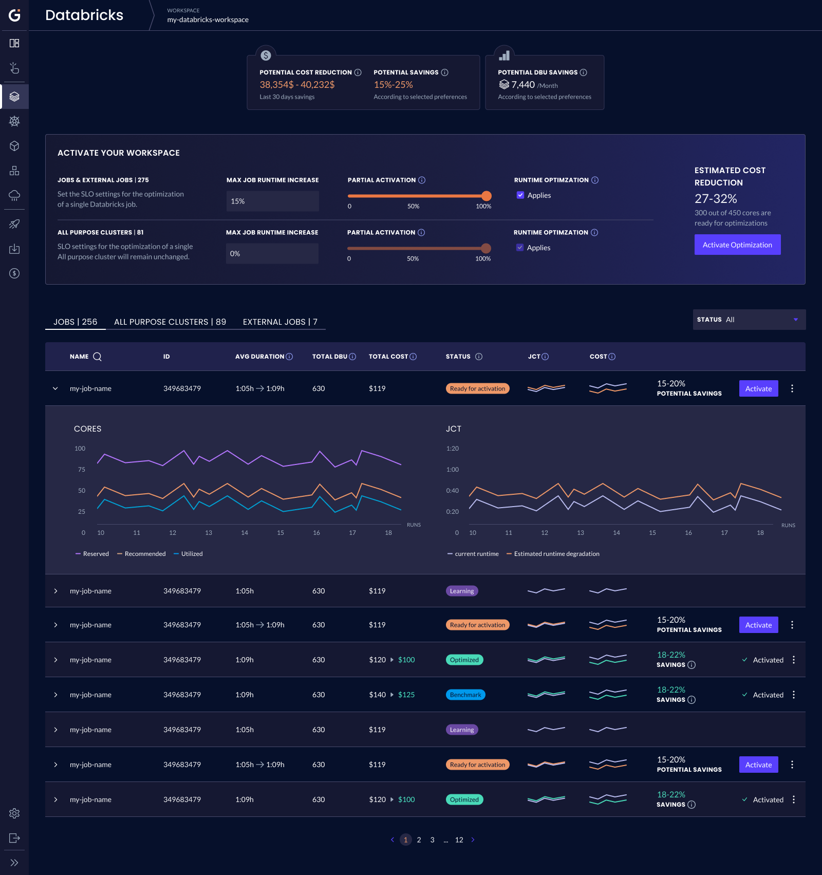This screenshot has width=822, height=875.
Task: Open settings gear at sidebar bottom
Action: click(14, 813)
